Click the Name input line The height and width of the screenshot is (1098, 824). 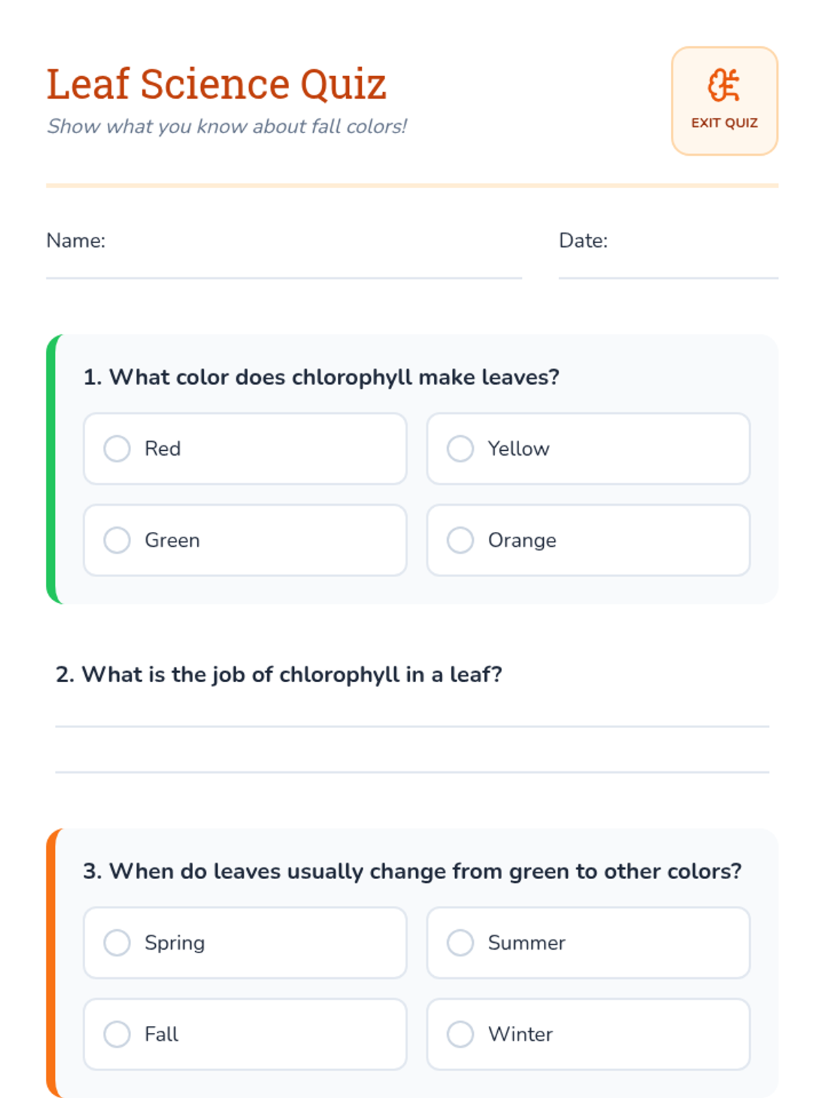tap(284, 264)
